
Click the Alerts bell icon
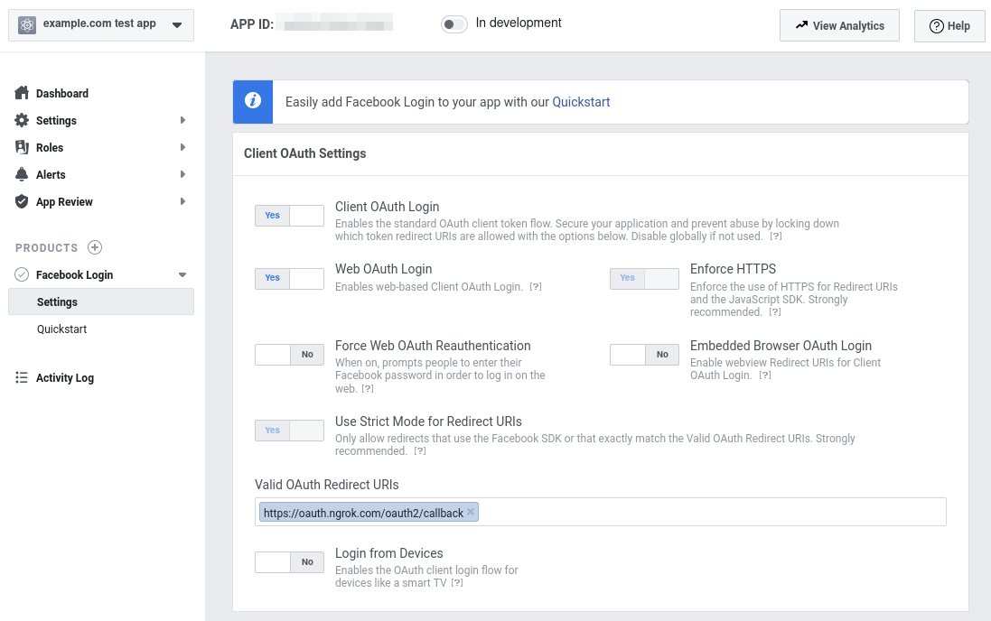point(22,174)
